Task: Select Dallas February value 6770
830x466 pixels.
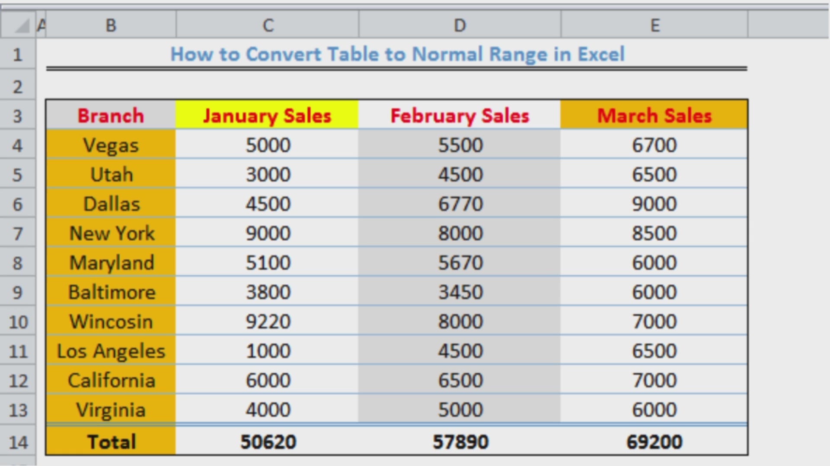Action: [x=460, y=204]
